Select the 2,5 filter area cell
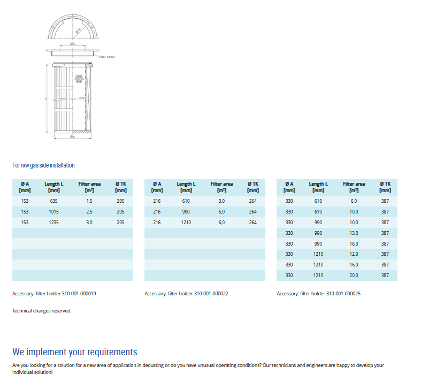This screenshot has height=382, width=421. pos(89,212)
